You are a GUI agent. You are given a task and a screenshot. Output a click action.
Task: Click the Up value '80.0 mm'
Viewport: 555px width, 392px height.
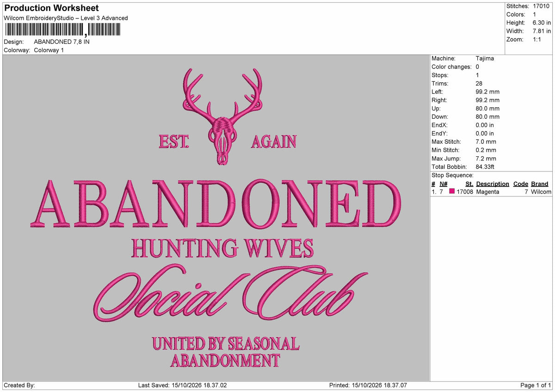coord(487,108)
